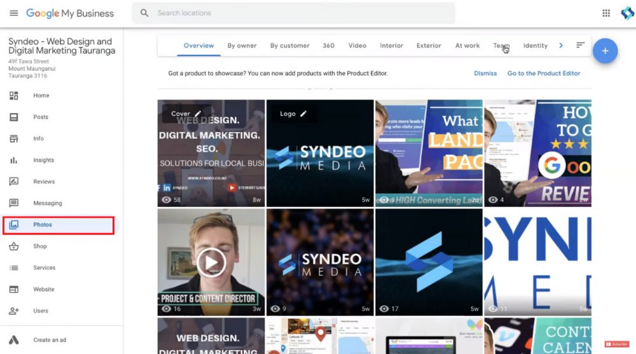Image resolution: width=636 pixels, height=354 pixels.
Task: Go to the Product Editor link
Action: pyautogui.click(x=544, y=73)
